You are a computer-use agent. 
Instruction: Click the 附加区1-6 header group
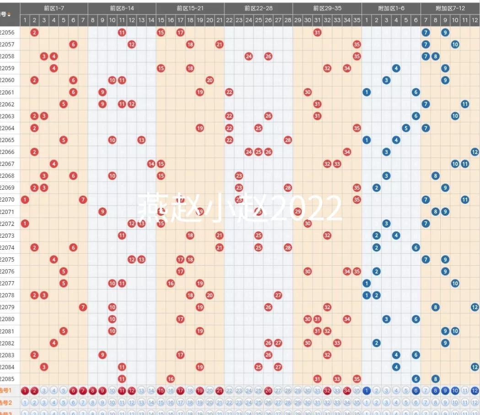pos(391,8)
